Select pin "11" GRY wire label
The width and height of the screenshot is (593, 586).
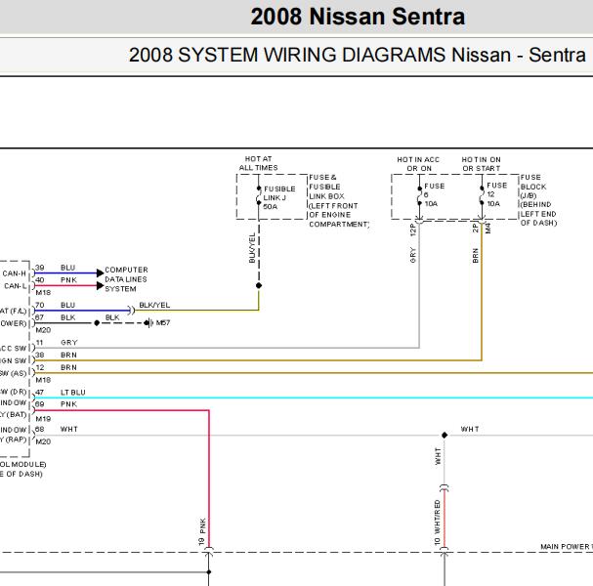(57, 343)
